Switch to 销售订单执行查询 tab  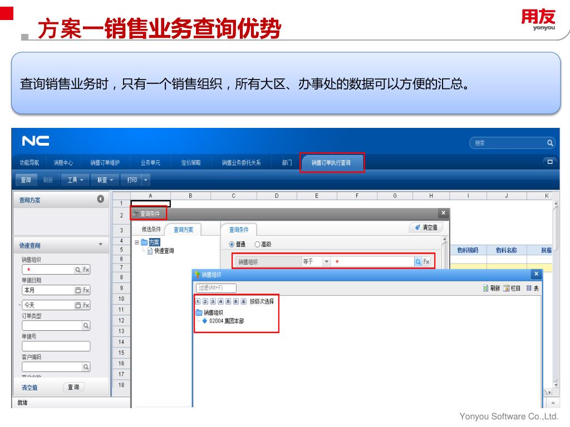pos(331,163)
